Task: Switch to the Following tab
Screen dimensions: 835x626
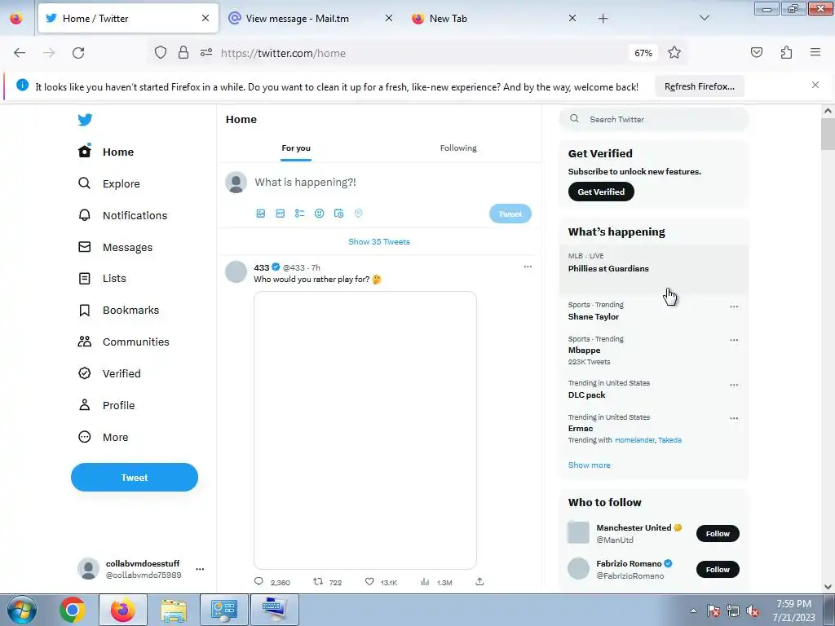Action: (458, 148)
